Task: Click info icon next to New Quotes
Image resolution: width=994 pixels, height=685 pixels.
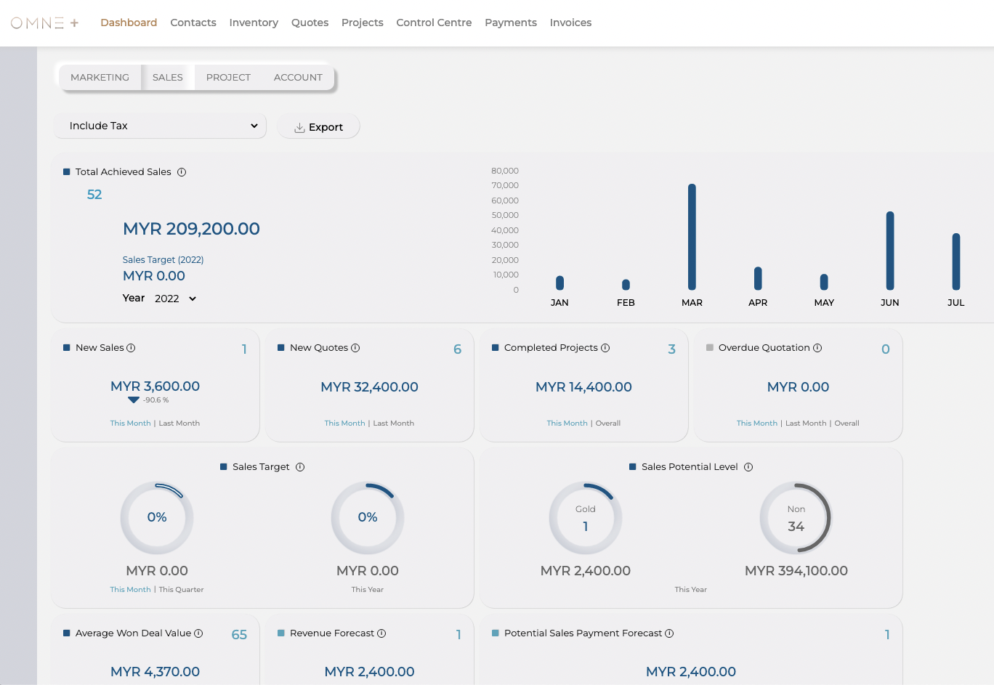Action: tap(355, 348)
